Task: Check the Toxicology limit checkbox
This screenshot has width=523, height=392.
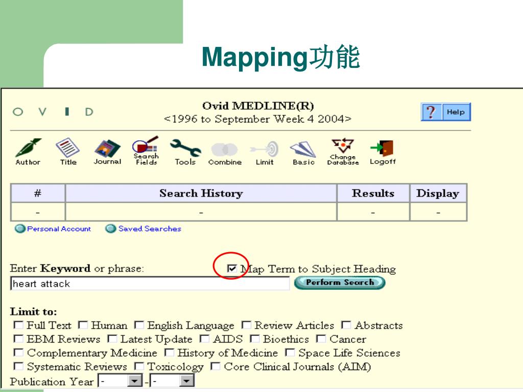Action: point(139,366)
